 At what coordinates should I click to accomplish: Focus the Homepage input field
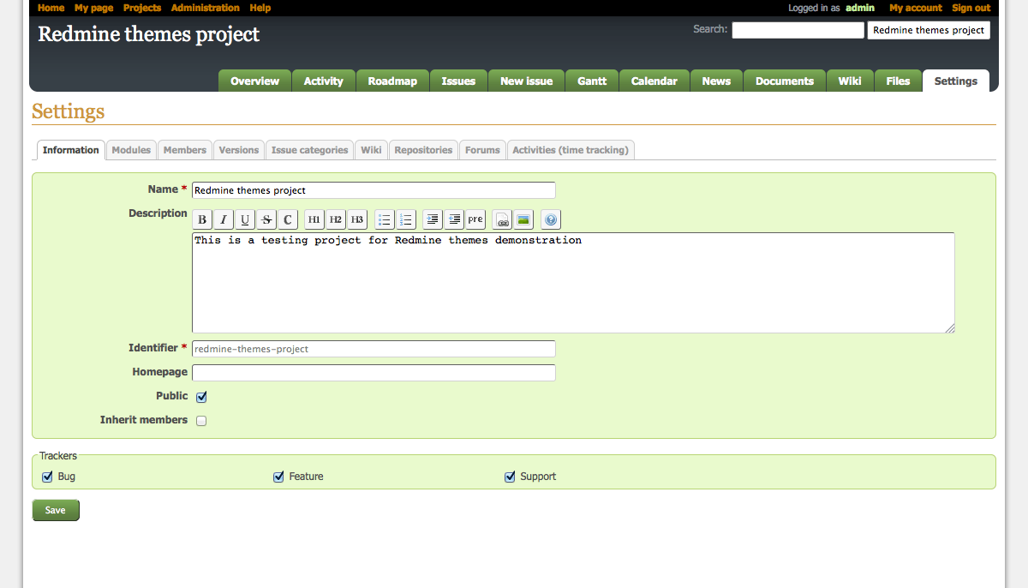[374, 373]
